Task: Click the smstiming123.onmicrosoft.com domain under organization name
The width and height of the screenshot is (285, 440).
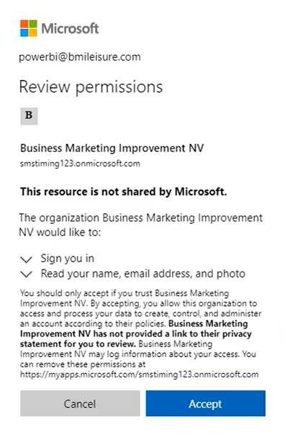Action: point(80,163)
